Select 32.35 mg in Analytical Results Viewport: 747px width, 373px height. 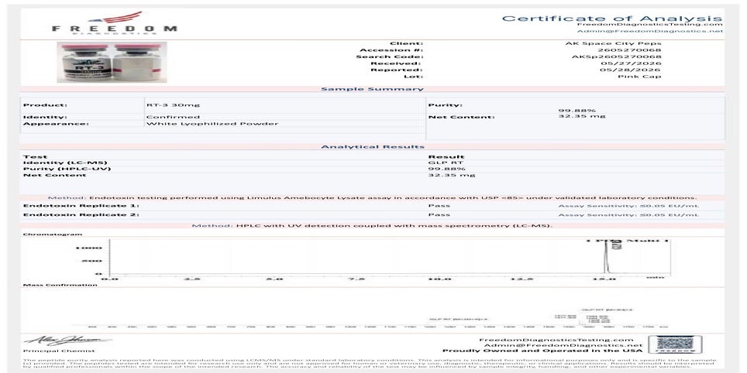[452, 175]
